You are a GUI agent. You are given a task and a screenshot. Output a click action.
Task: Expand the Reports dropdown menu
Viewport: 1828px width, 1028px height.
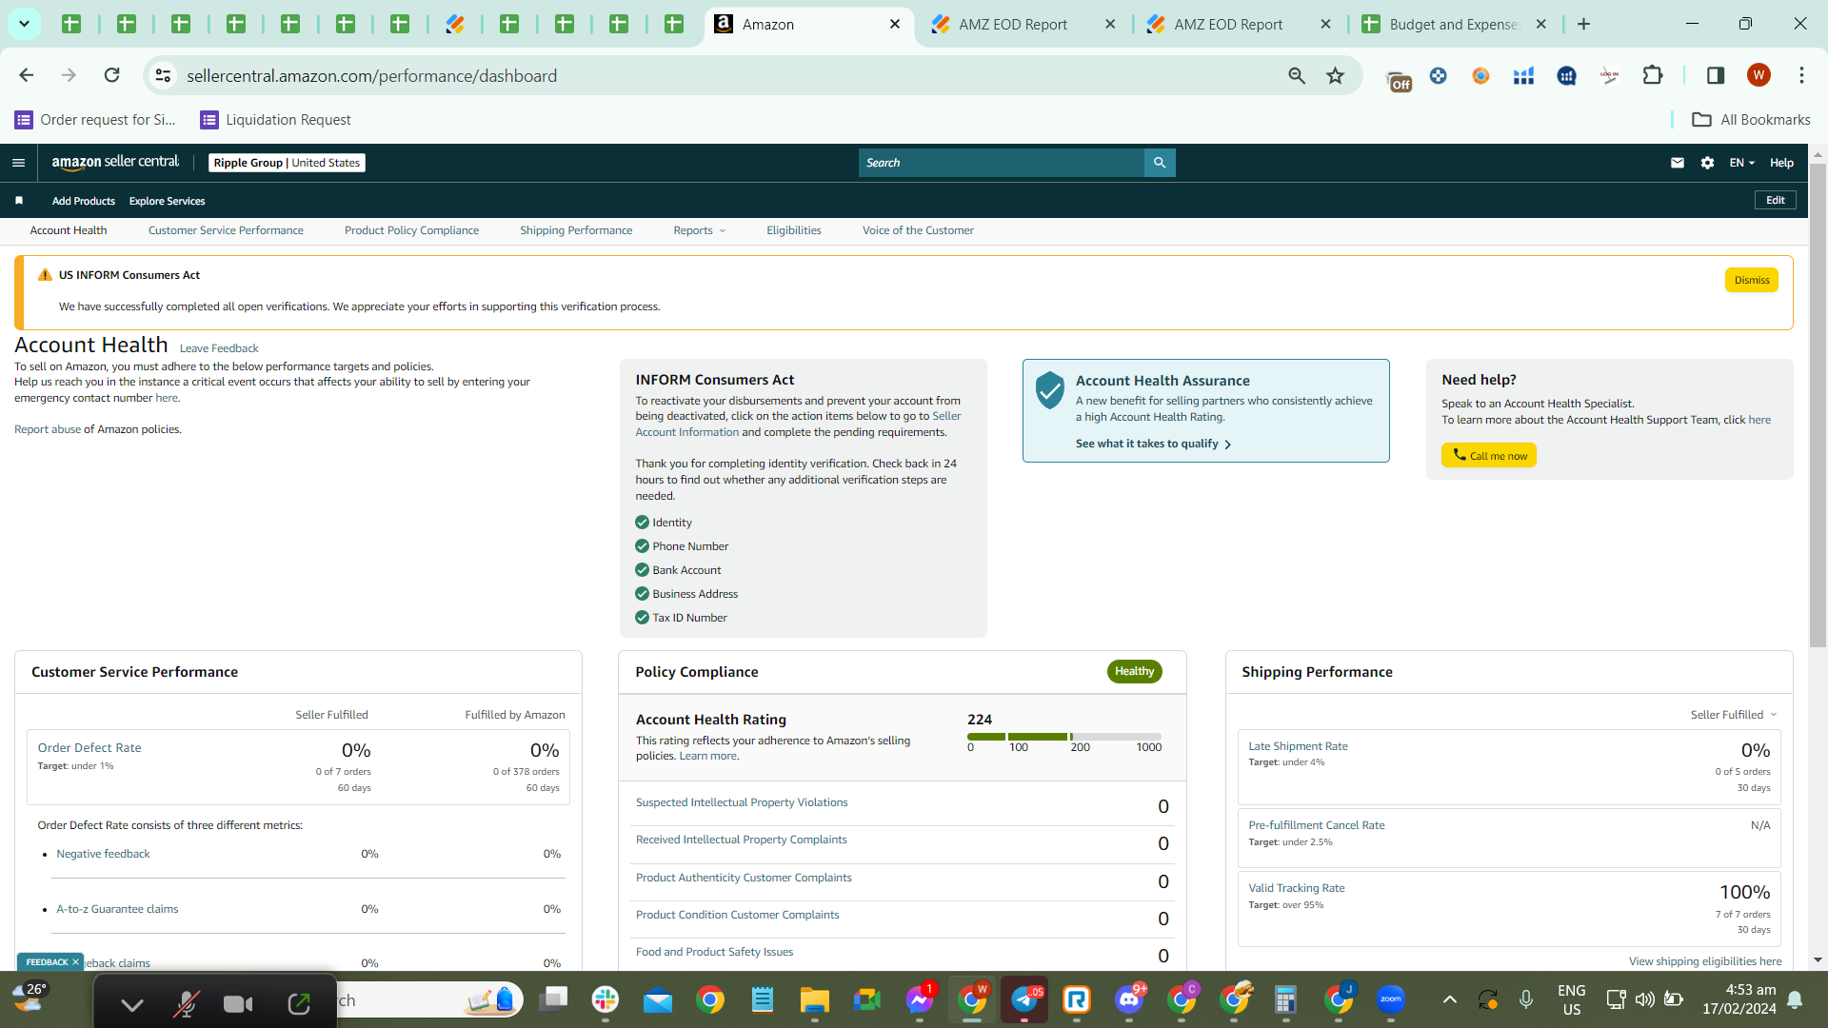pyautogui.click(x=700, y=230)
